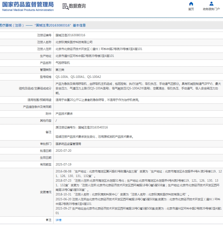Image resolution: width=223 pixels, height=225 pixels.
Task: Click the 产品名称 row label
Action: (46, 63)
